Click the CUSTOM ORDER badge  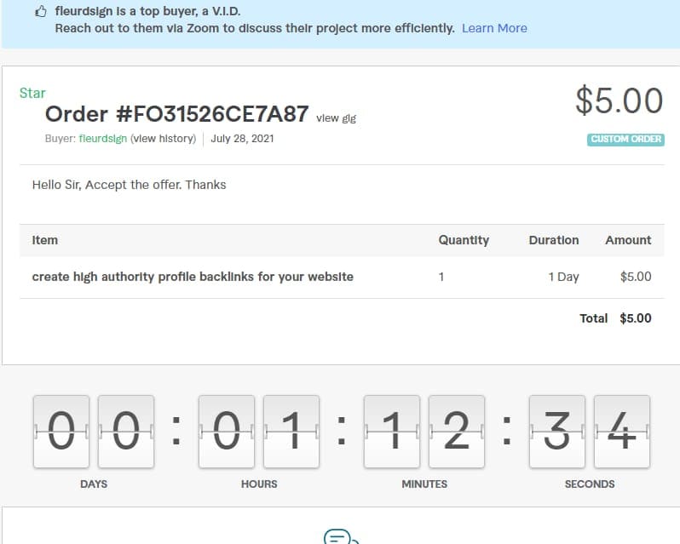tap(625, 140)
